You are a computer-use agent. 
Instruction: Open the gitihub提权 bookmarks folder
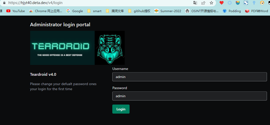click(x=139, y=11)
